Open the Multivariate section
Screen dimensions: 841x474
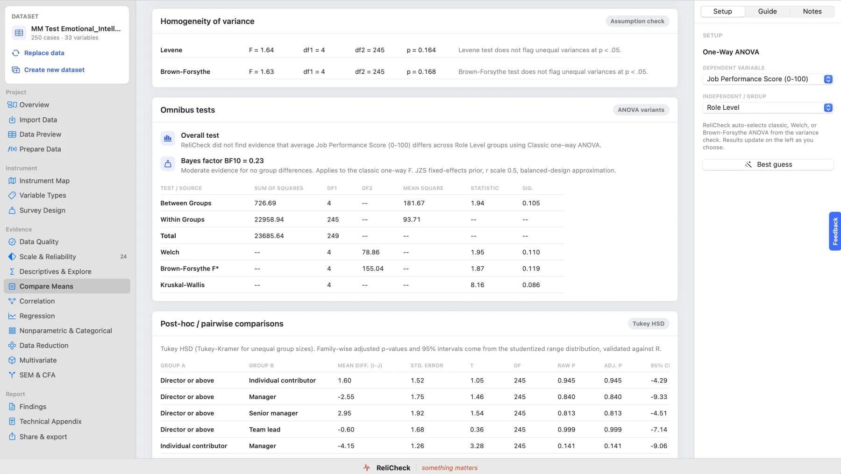coord(67,360)
